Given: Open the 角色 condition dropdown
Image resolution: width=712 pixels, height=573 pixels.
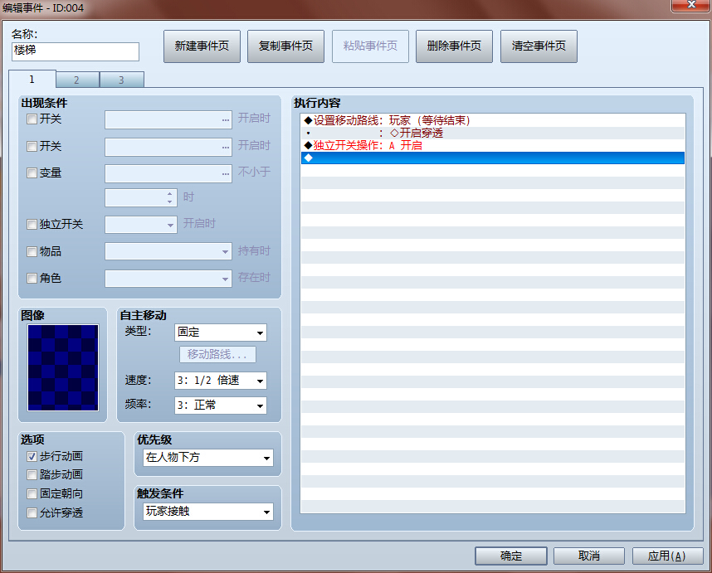Looking at the screenshot, I should pyautogui.click(x=168, y=279).
